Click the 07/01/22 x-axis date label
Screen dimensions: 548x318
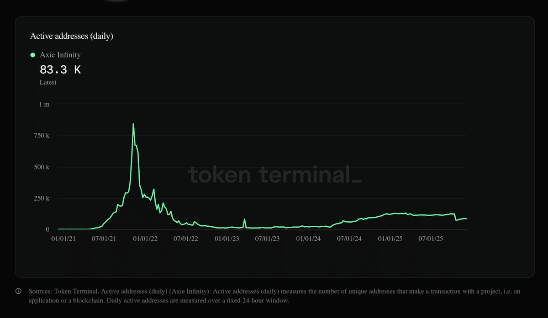186,239
